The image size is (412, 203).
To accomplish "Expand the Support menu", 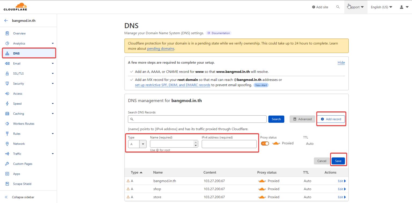I will (355, 7).
